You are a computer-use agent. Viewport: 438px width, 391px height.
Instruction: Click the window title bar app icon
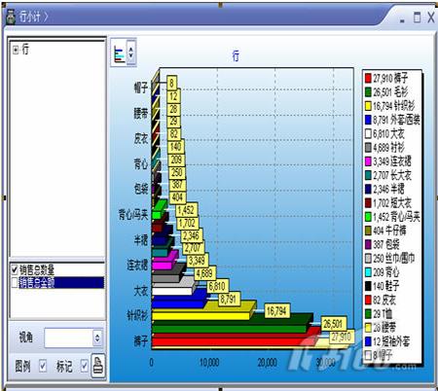pyautogui.click(x=11, y=17)
